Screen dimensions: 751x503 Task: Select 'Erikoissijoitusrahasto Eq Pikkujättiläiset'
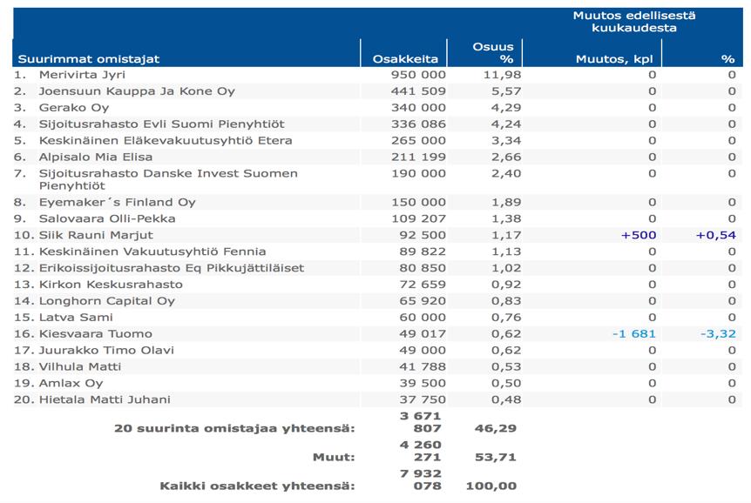[172, 268]
